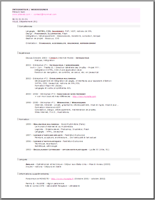Open the www.monsite.fr link under Informations supplémentaires
Viewport: 155px width, 200px height.
(x=62, y=179)
